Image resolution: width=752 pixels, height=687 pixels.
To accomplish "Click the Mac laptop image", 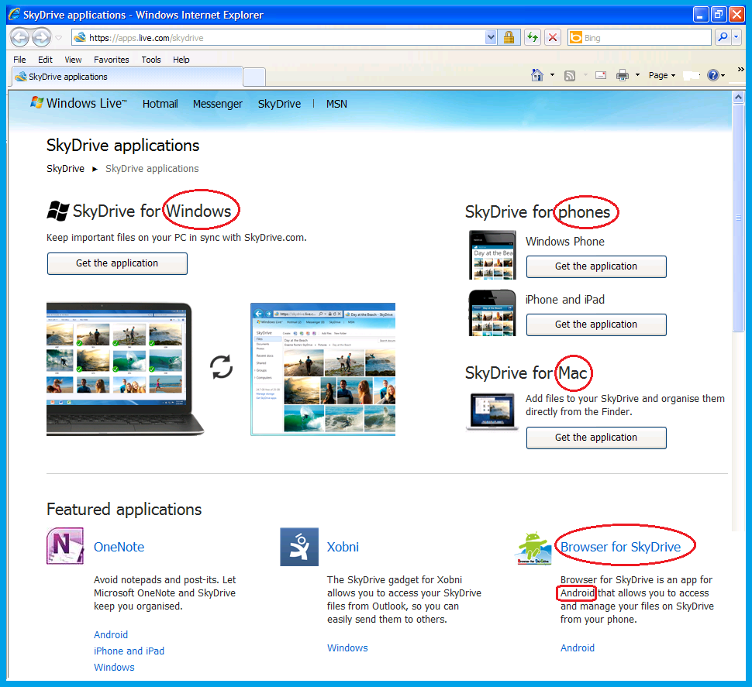I will [x=492, y=412].
